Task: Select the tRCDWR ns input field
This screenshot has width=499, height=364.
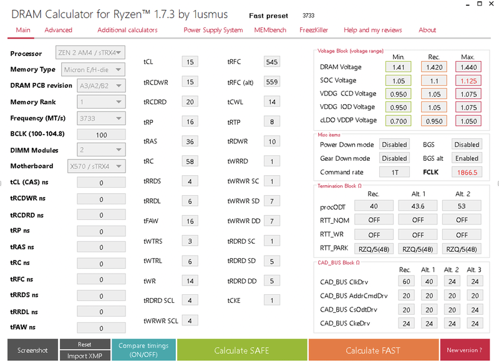Action: click(101, 199)
